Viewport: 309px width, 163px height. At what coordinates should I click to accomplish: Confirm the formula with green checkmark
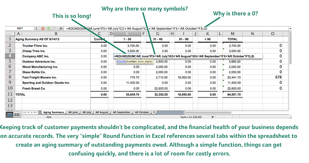tap(48, 28)
